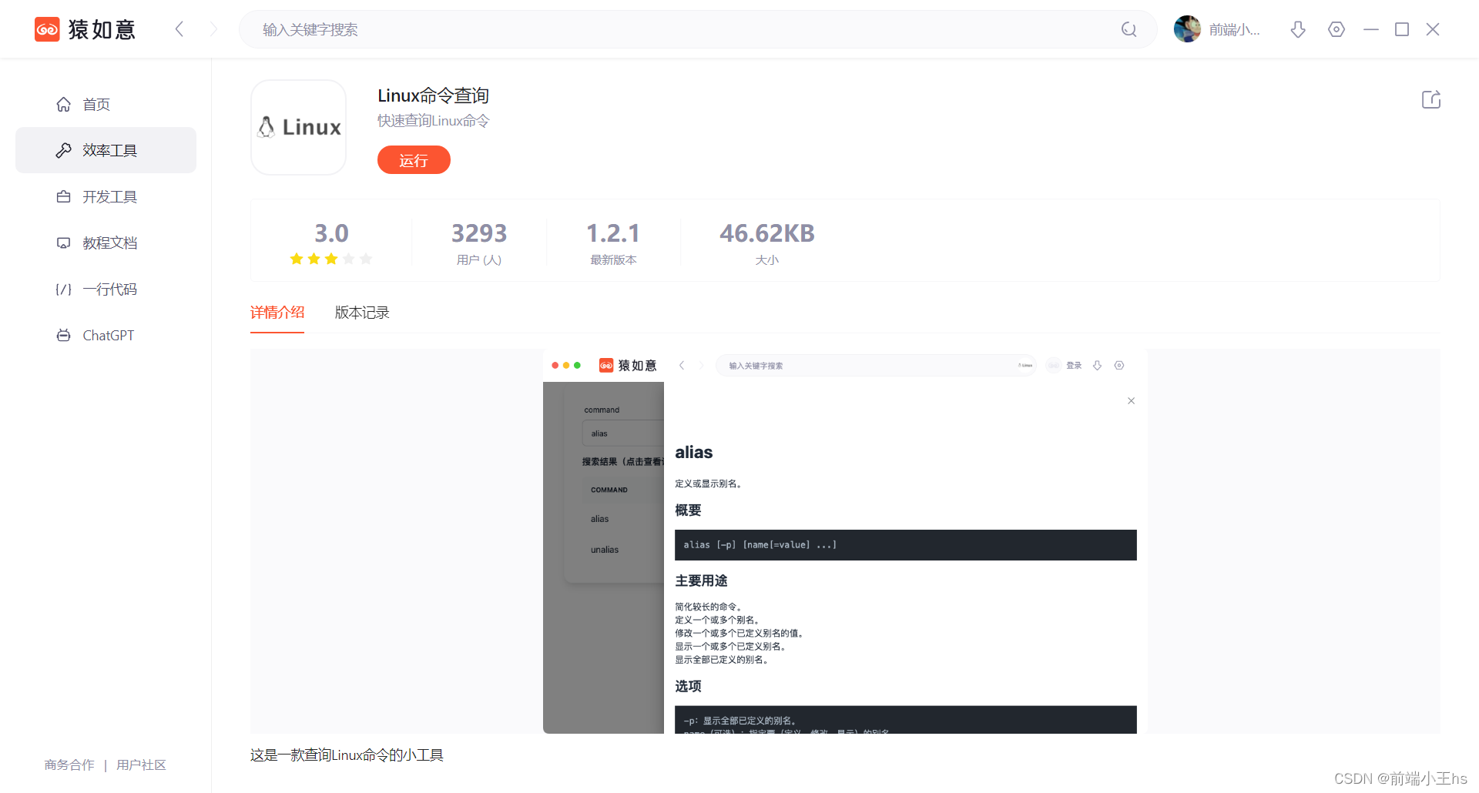Click the 商务合作 link
Image resolution: width=1479 pixels, height=793 pixels.
pos(69,765)
